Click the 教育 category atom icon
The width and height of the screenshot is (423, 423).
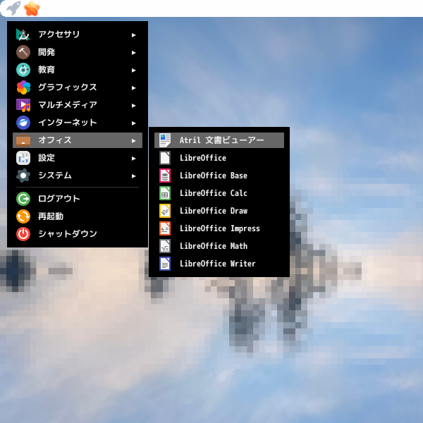coord(23,70)
